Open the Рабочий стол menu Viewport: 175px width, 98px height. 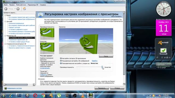pyautogui.click(x=21, y=5)
